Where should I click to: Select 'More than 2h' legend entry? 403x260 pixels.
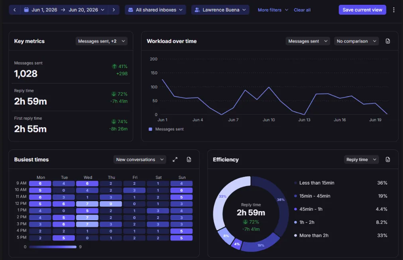coord(314,235)
